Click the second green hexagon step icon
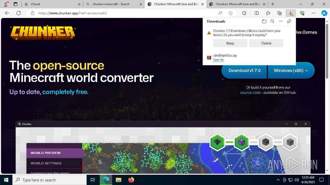Viewport: 330px width, 185px height. tap(242, 142)
